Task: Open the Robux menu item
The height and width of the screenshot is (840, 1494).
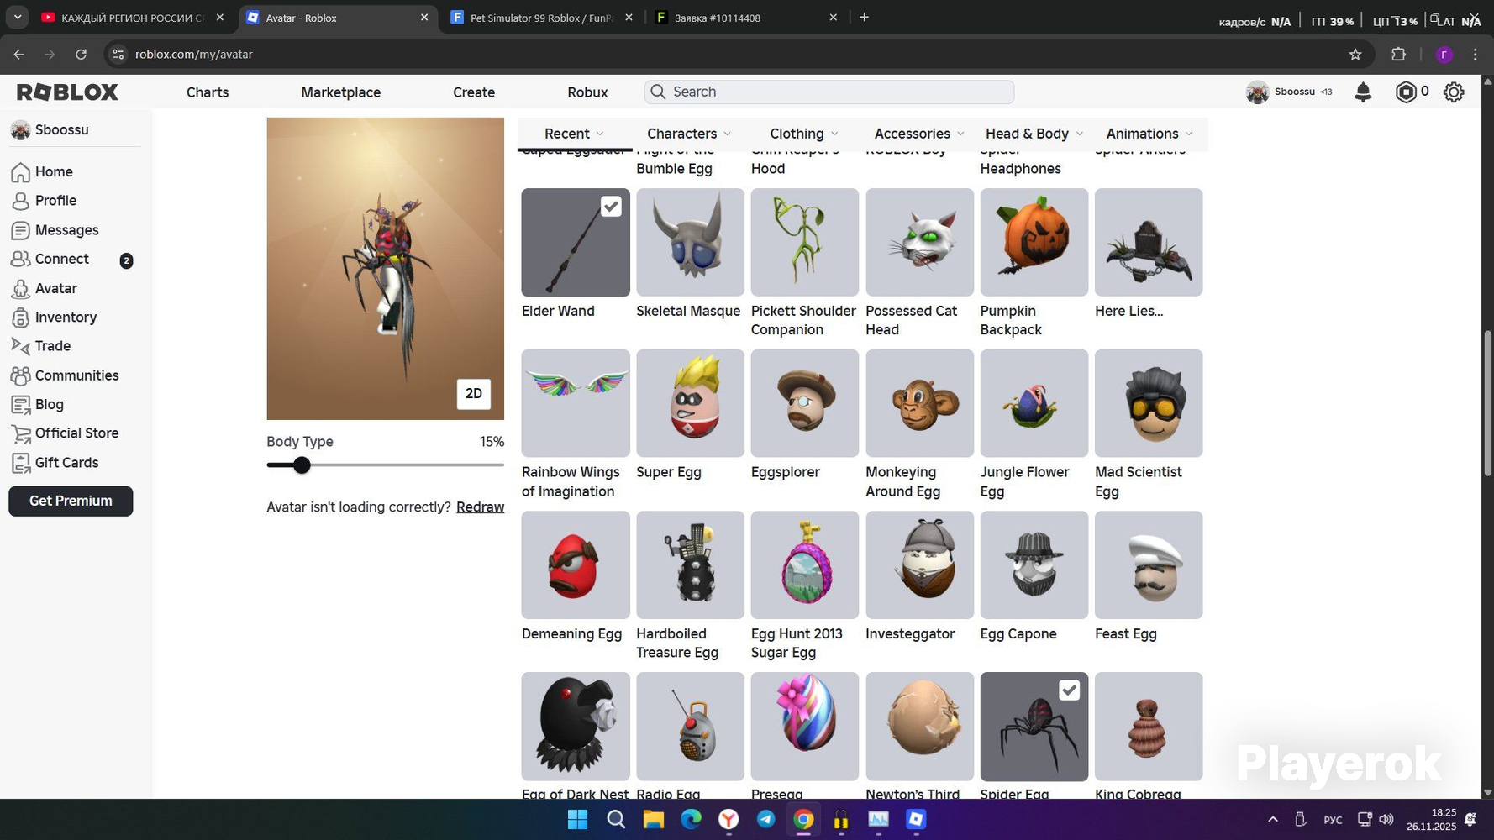Action: [587, 92]
